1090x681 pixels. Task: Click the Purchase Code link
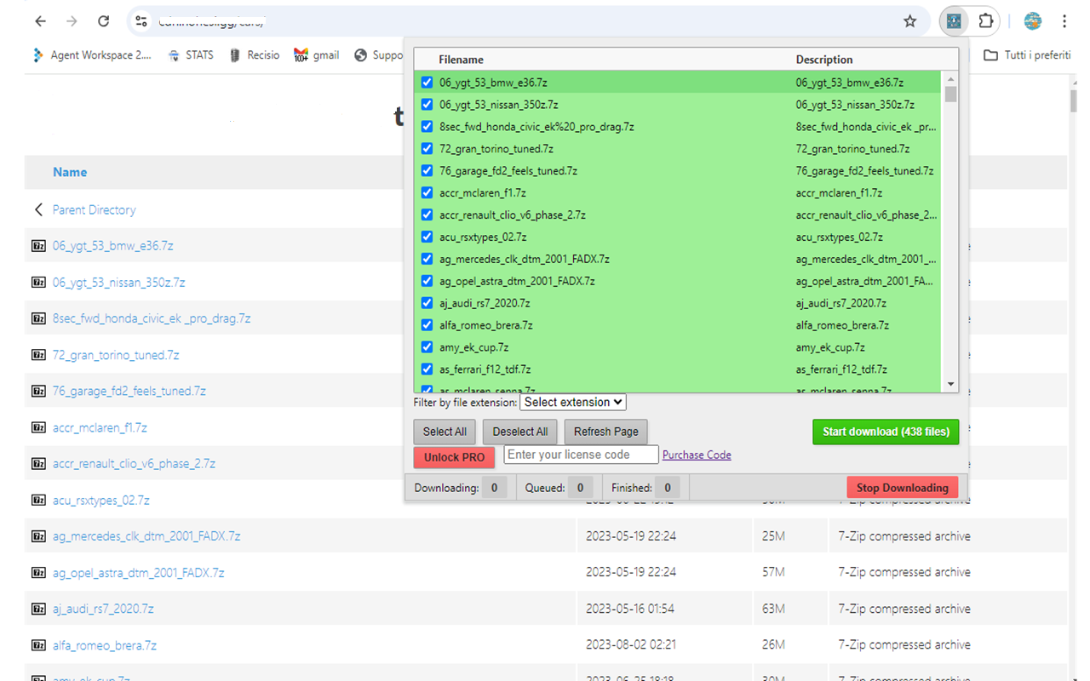point(696,455)
